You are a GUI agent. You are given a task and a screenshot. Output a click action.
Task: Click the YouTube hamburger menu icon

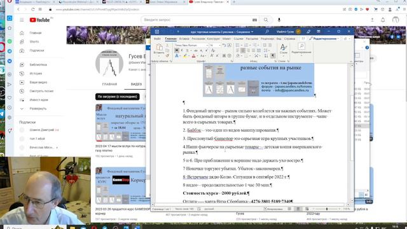pos(22,20)
